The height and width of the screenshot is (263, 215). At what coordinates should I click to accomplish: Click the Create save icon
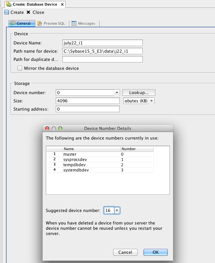click(x=7, y=13)
